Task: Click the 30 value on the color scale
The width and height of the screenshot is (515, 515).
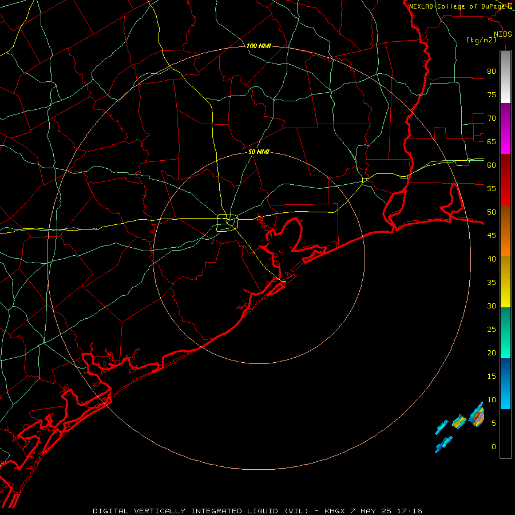Action: point(492,306)
